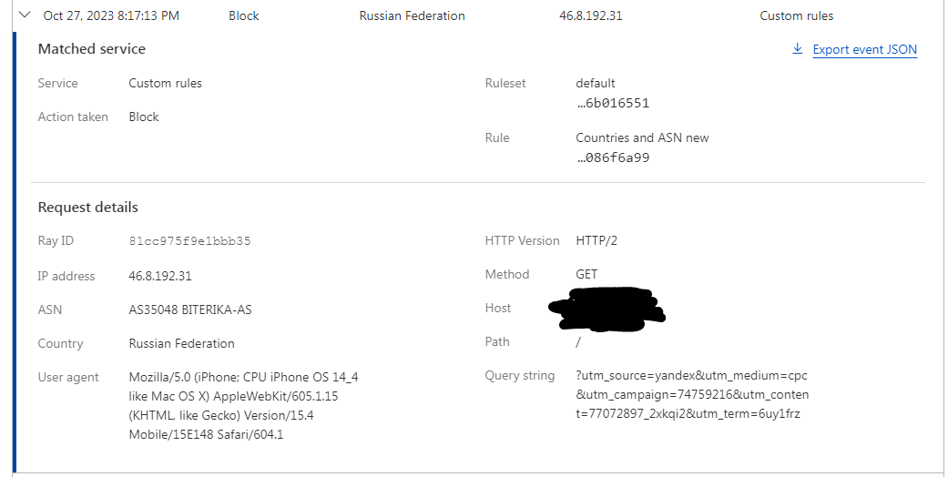The height and width of the screenshot is (477, 948).
Task: Click the rule name Countries and ASN new
Action: (642, 137)
